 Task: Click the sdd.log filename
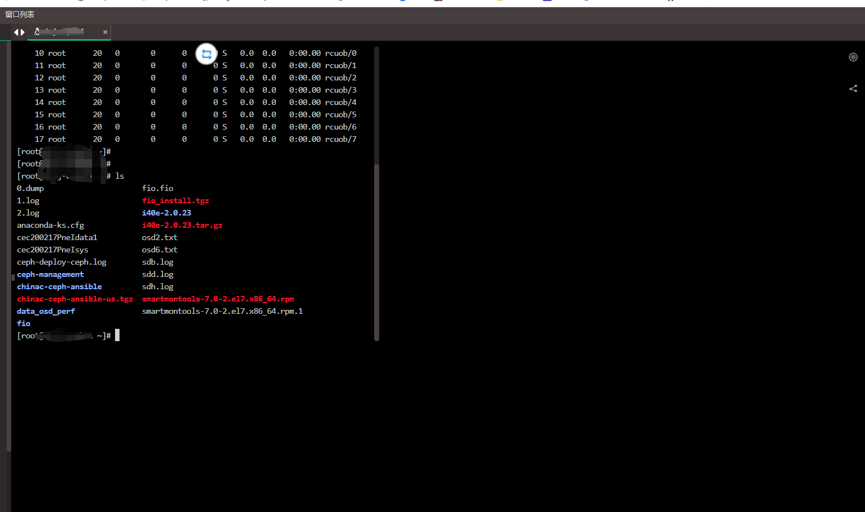(157, 274)
